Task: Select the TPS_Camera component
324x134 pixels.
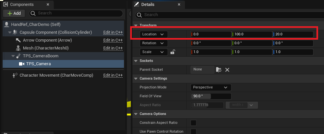Action: (38, 64)
